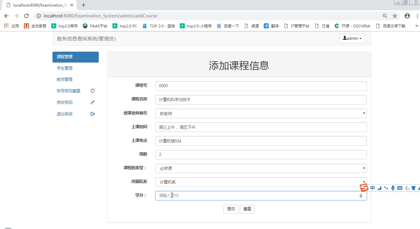Open the Sogou soft keyboard icon

(400, 188)
